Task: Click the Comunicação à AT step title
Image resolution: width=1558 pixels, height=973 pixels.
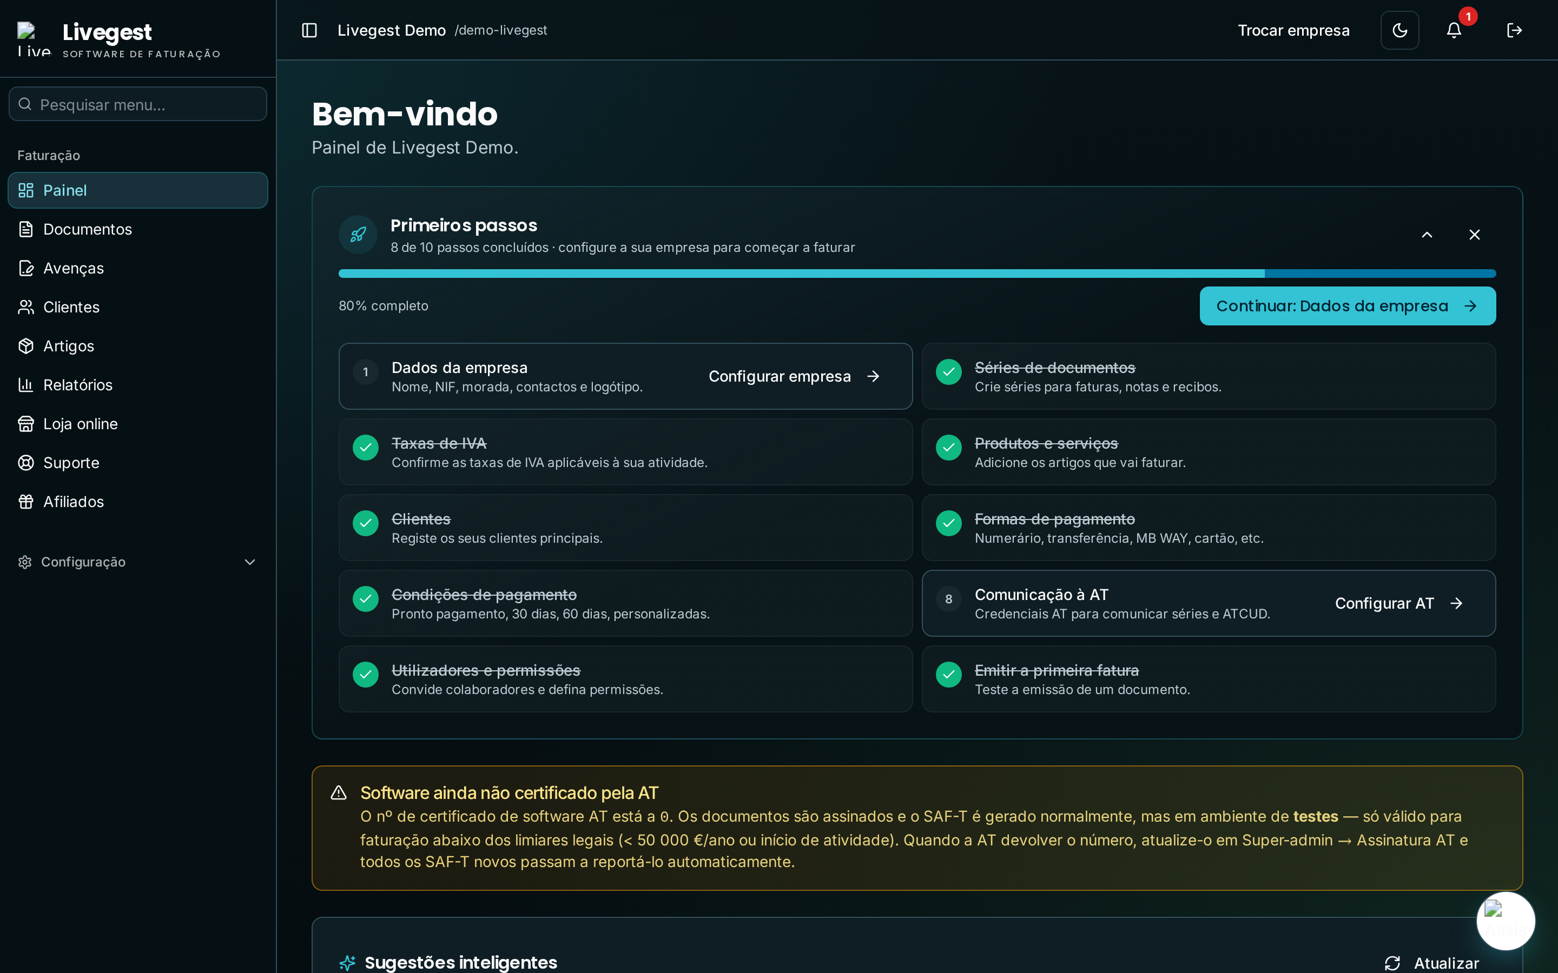Action: [x=1041, y=595]
